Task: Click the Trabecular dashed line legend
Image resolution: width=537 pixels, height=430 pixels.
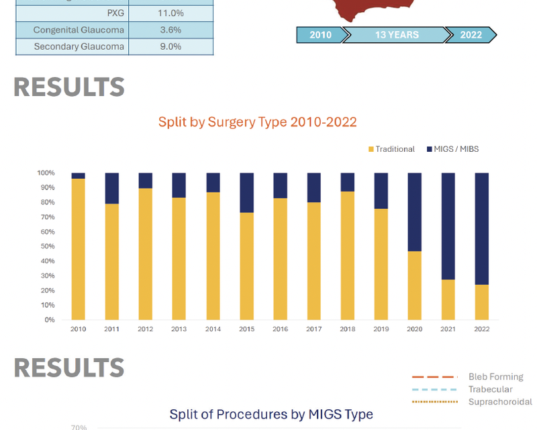Action: [x=434, y=390]
